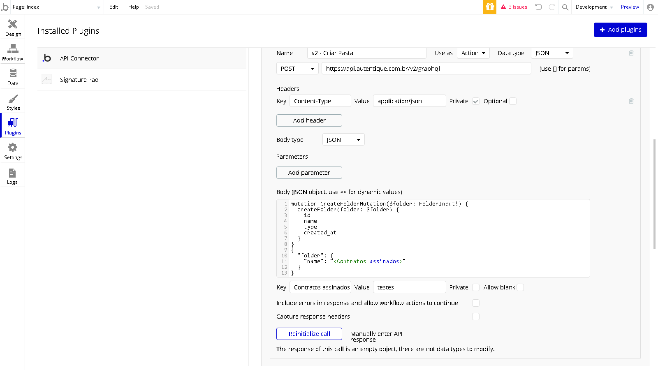658x370 pixels.
Task: Click the testes value field
Action: point(410,287)
